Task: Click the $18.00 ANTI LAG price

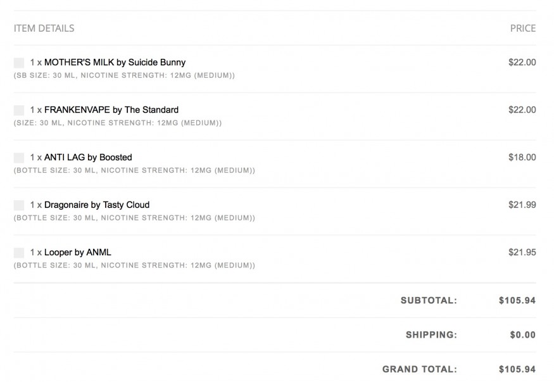Action: coord(522,157)
